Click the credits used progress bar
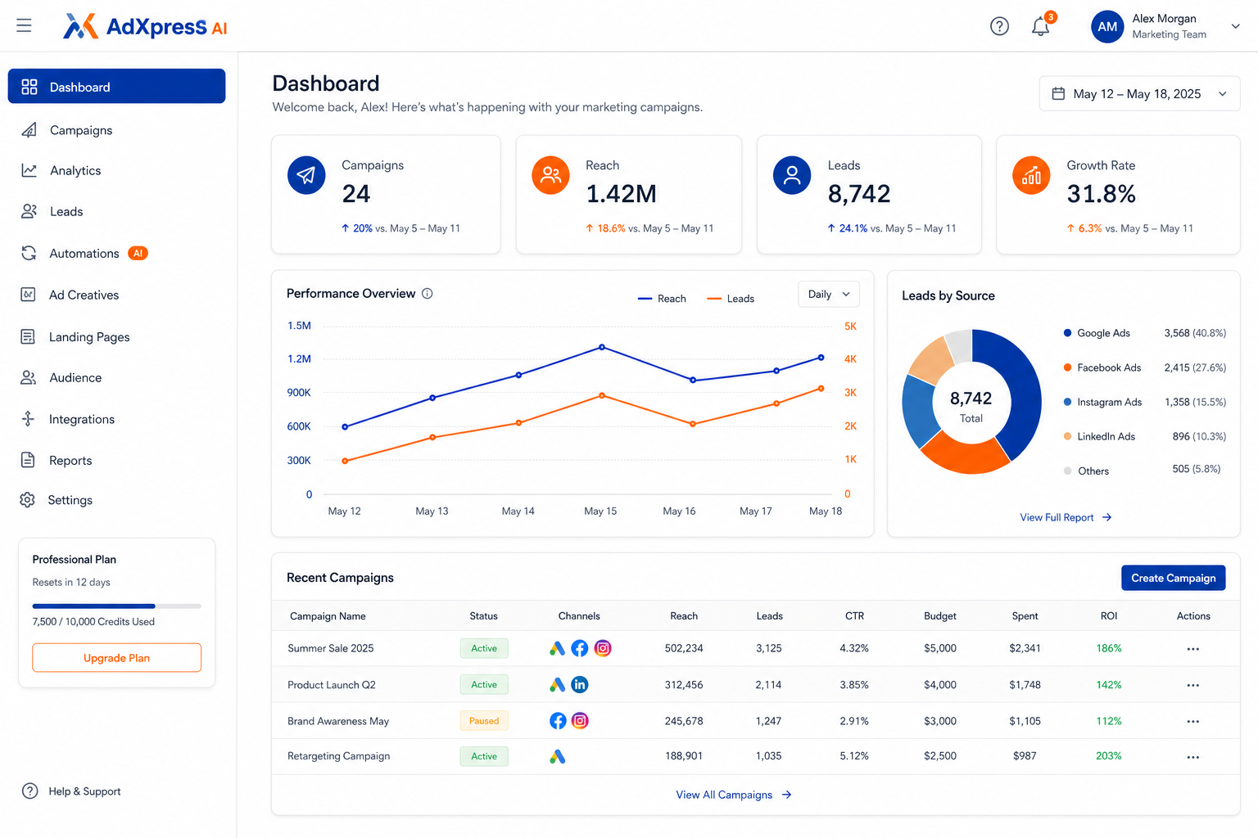Screen dimensions: 1258x838 click(x=116, y=606)
